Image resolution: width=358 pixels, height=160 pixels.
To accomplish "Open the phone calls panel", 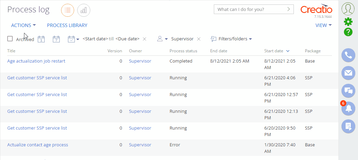I will click(348, 55).
